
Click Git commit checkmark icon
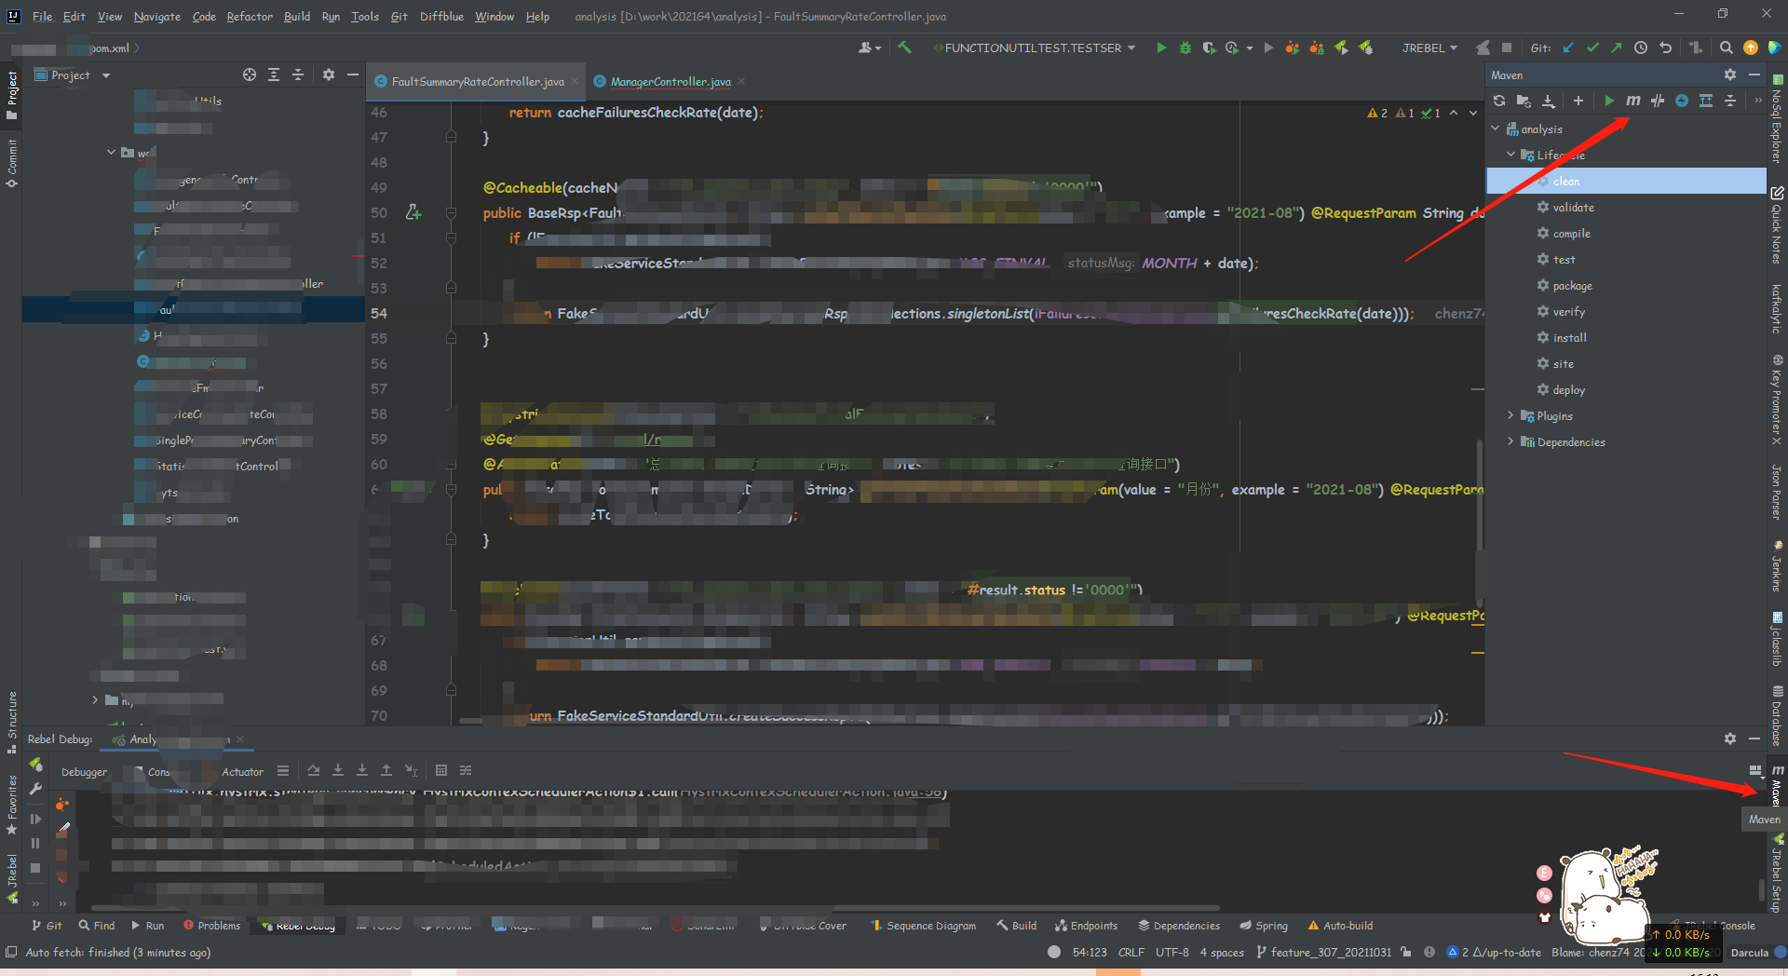tap(1592, 47)
